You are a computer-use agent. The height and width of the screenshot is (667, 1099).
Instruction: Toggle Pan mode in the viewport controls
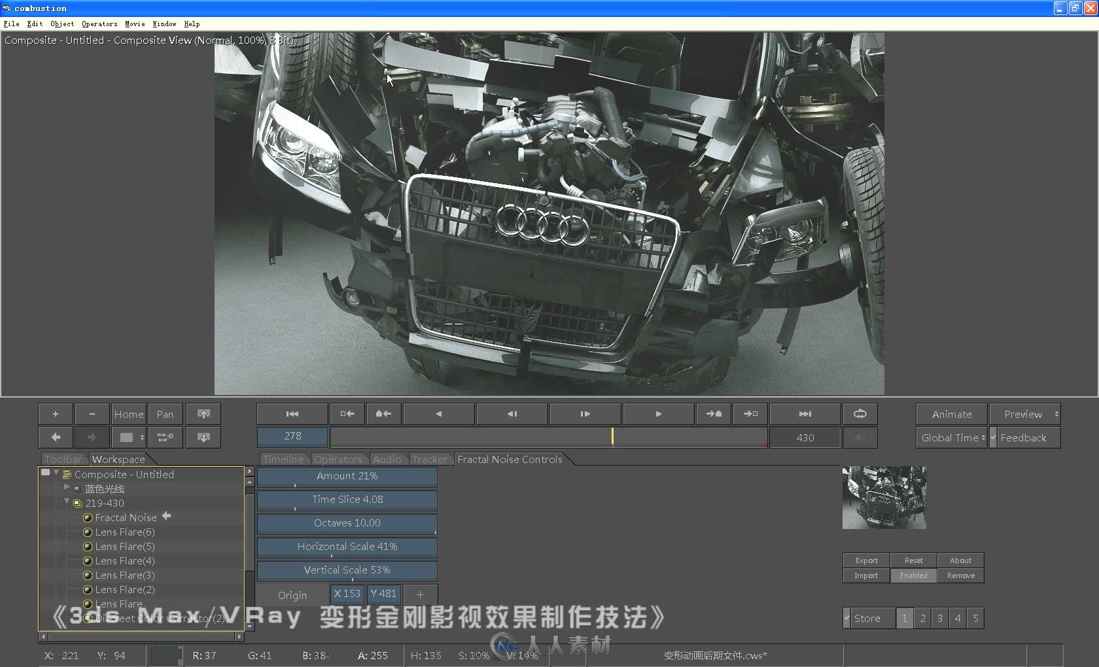pyautogui.click(x=165, y=414)
